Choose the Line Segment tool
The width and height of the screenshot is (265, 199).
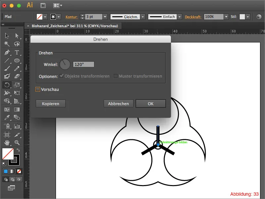coord(7,60)
